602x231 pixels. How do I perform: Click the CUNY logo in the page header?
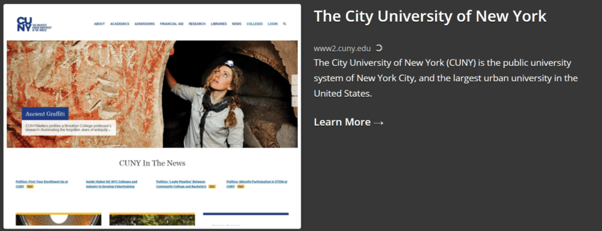(x=34, y=24)
